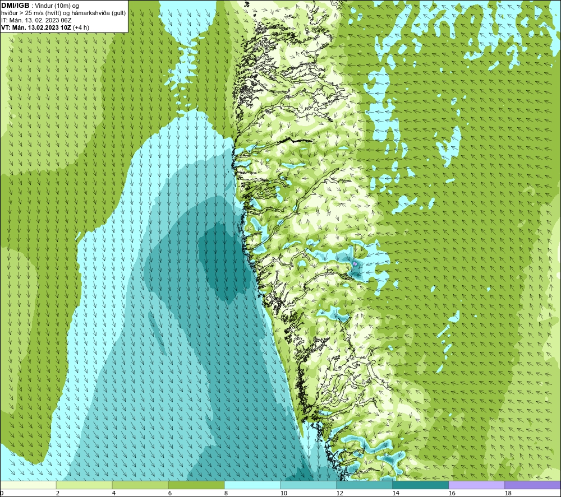The height and width of the screenshot is (497, 561).
Task: Click the 10–12 m/s turquoise color swatch
Action: point(308,485)
